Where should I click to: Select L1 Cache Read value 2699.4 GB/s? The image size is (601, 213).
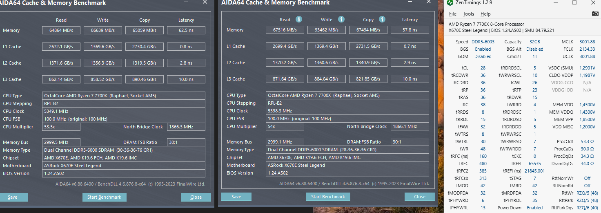(285, 46)
